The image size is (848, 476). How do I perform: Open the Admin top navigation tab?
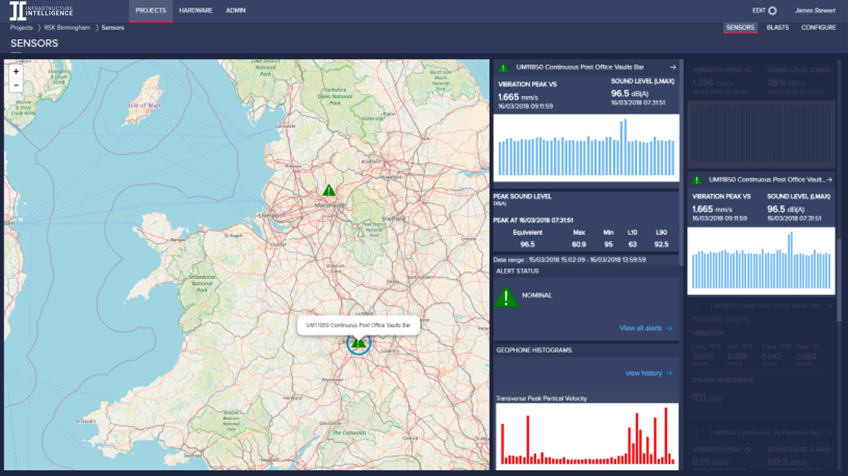click(235, 11)
